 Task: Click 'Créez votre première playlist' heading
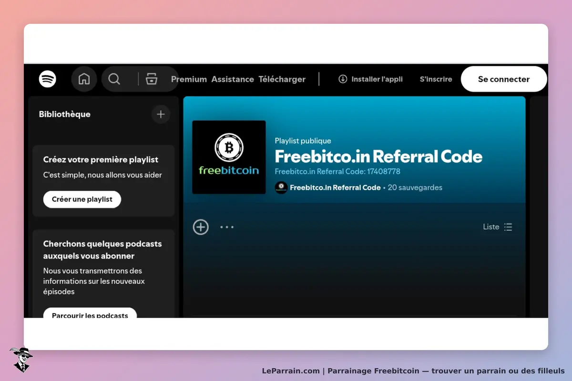tap(101, 160)
